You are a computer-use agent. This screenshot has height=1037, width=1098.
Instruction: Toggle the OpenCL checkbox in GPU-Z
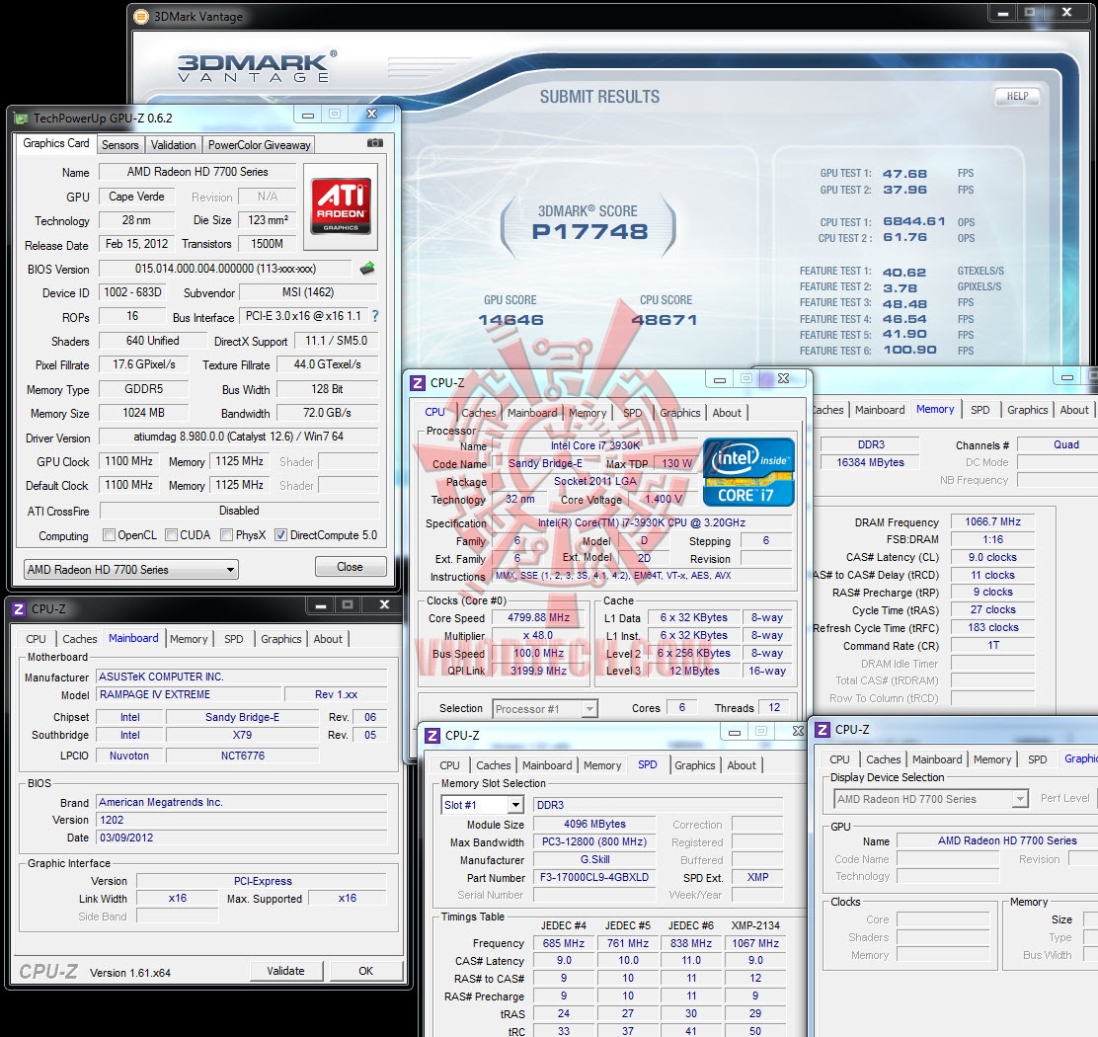[109, 535]
